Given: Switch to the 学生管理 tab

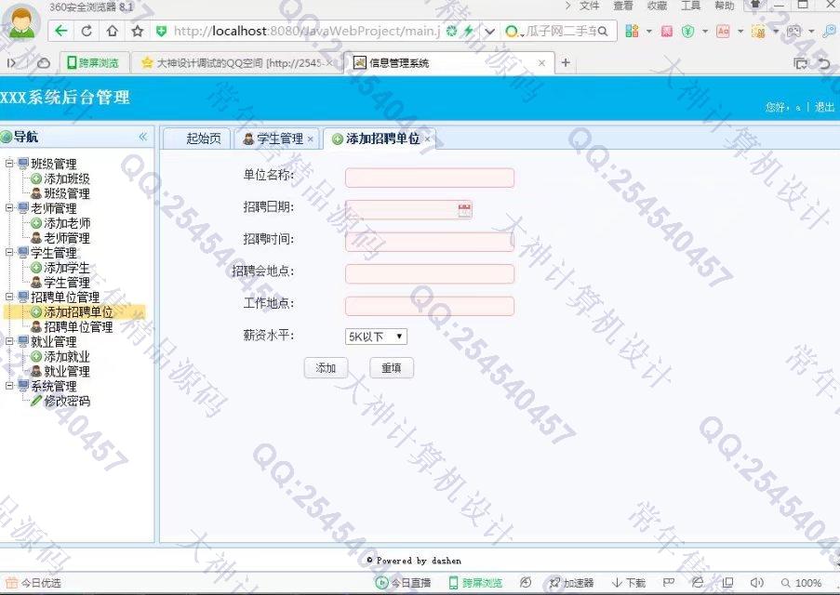Looking at the screenshot, I should (278, 139).
